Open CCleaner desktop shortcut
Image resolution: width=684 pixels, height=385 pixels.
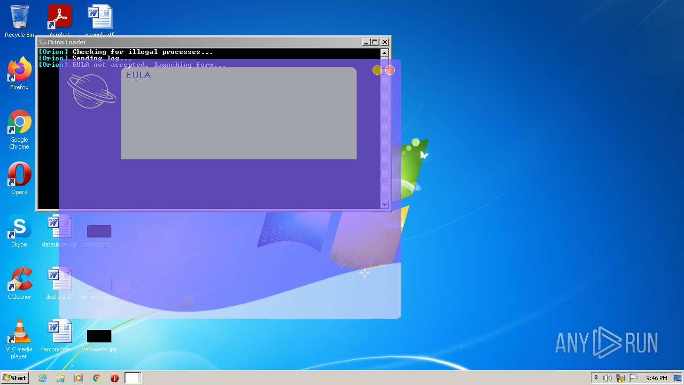[x=19, y=283]
